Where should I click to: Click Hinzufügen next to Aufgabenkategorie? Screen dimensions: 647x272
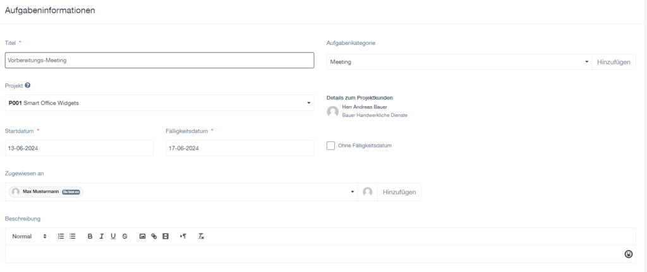(x=614, y=62)
